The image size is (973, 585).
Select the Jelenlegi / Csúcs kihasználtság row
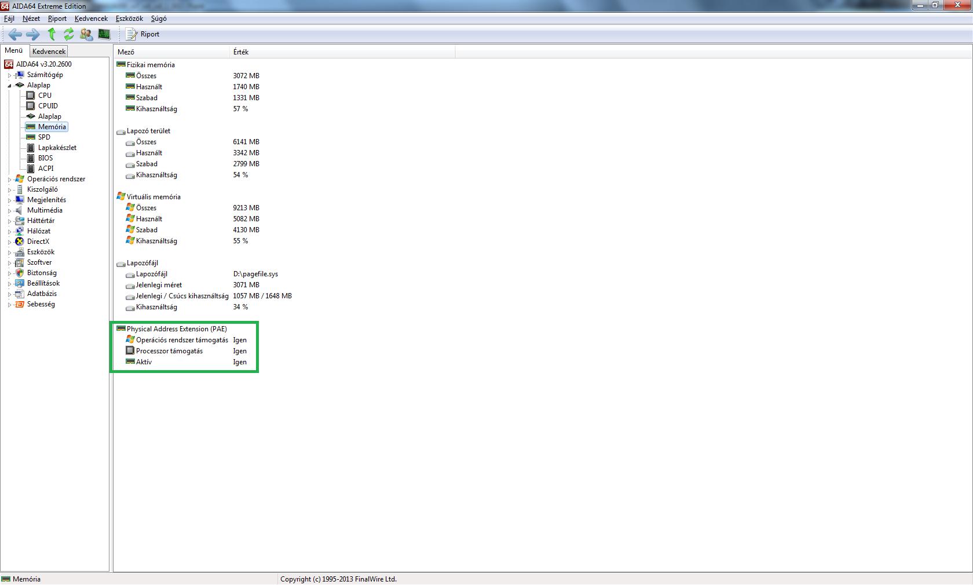tap(182, 296)
